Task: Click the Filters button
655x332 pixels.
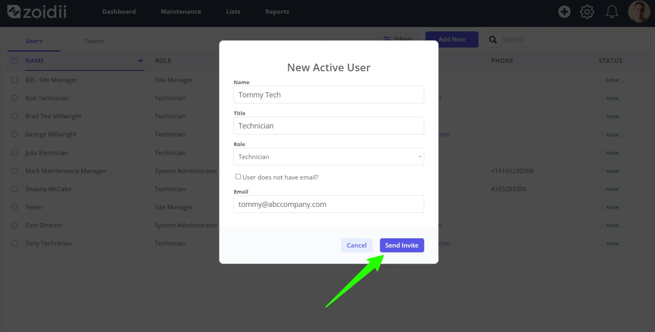Action: (398, 39)
